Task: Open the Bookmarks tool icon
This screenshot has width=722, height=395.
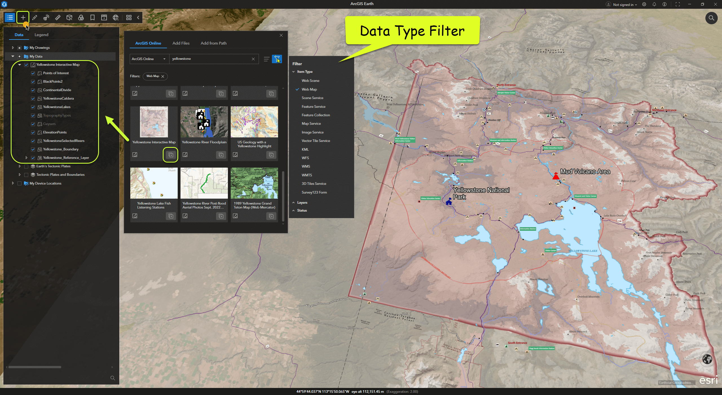Action: (92, 17)
